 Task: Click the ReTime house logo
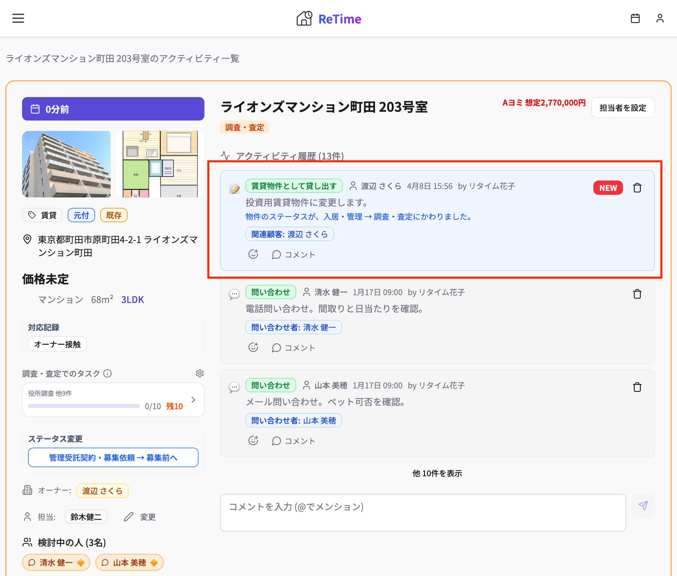click(304, 18)
